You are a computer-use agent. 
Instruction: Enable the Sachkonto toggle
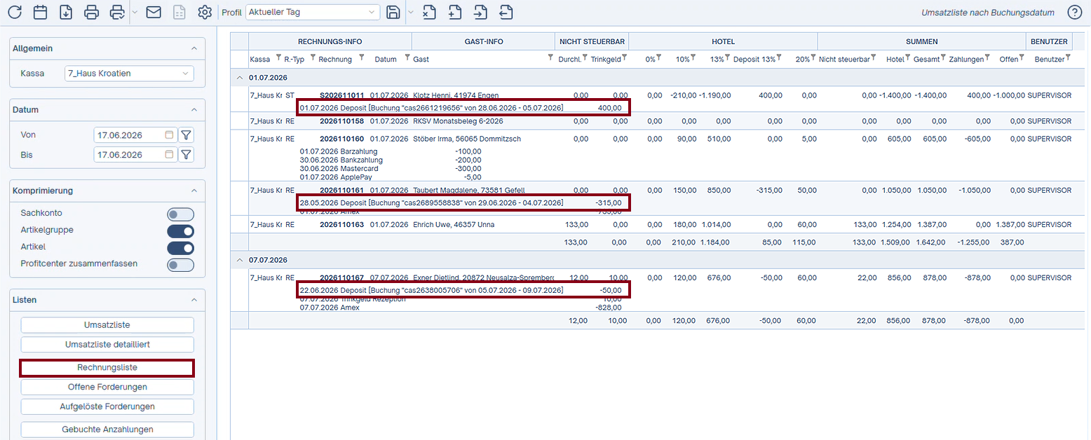pyautogui.click(x=180, y=214)
